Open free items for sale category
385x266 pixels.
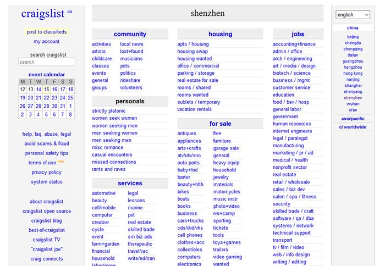point(217,134)
